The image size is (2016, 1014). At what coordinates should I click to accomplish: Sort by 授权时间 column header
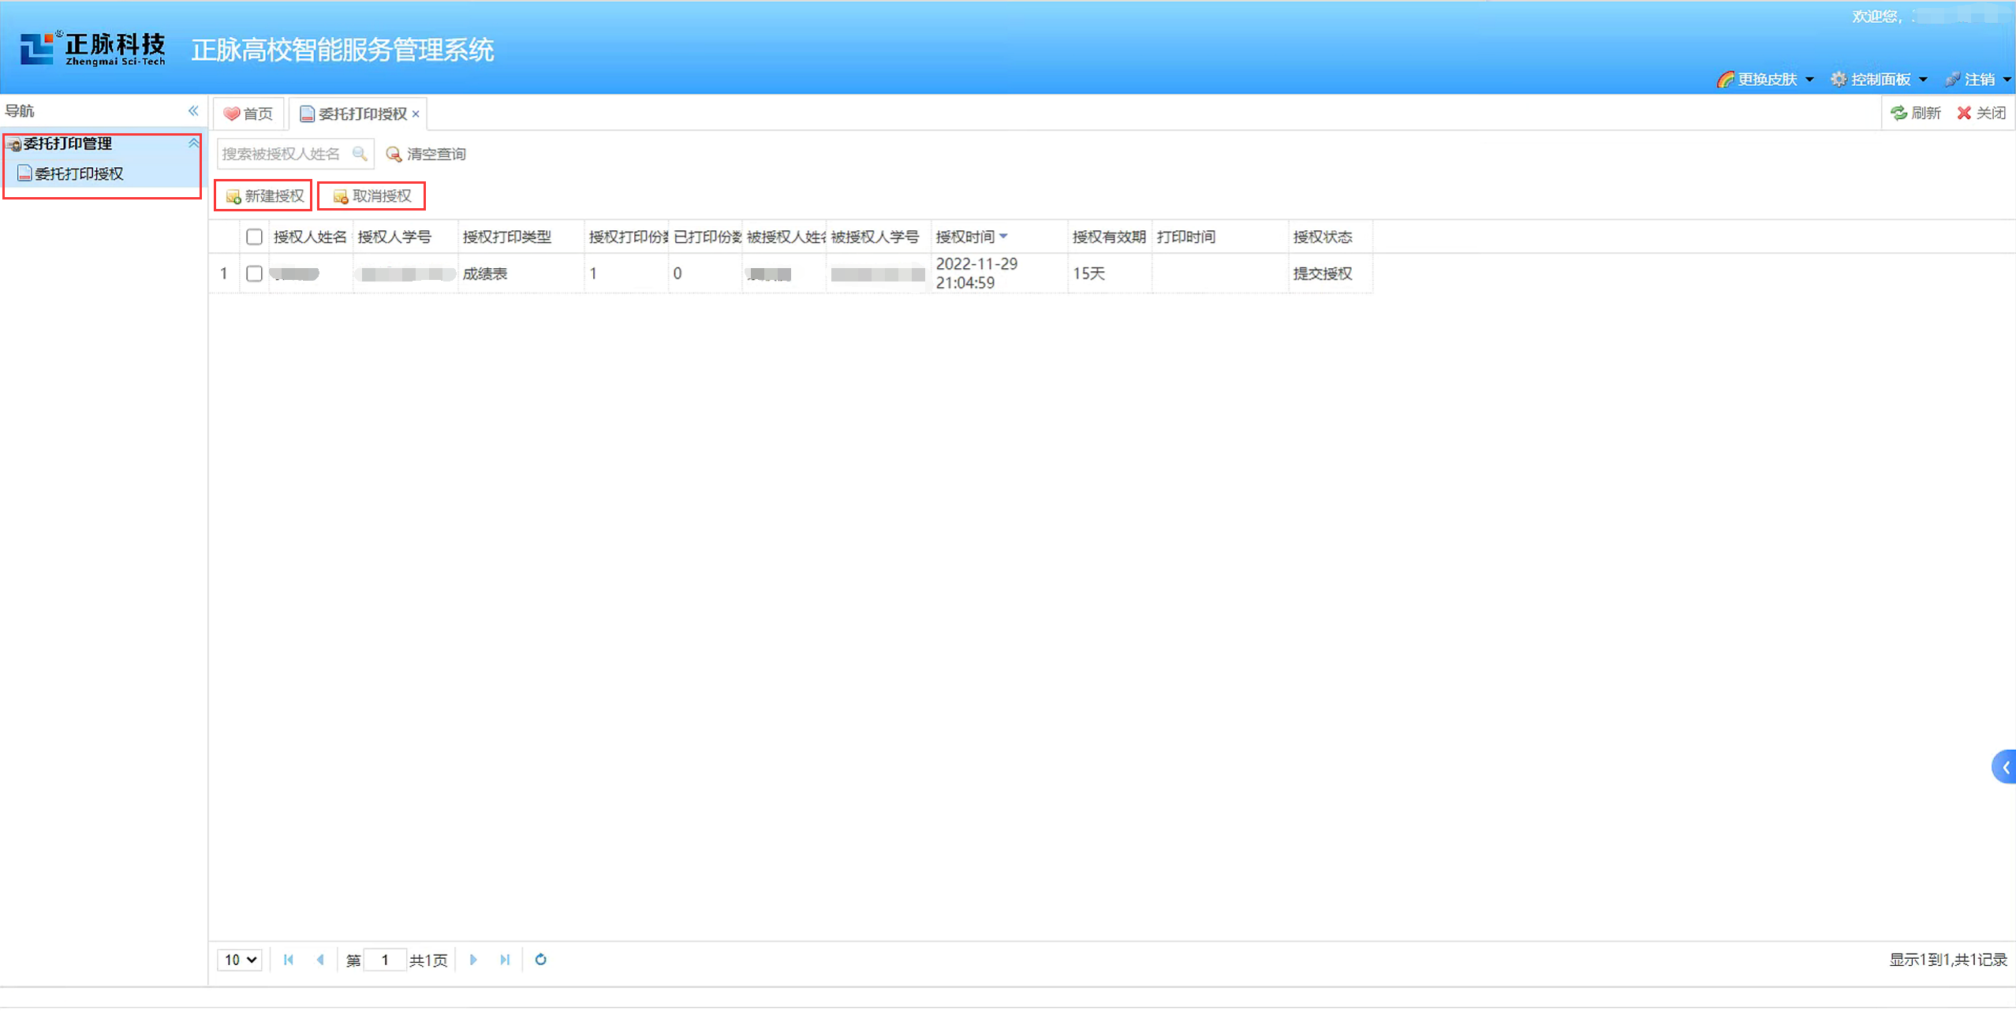coord(999,237)
